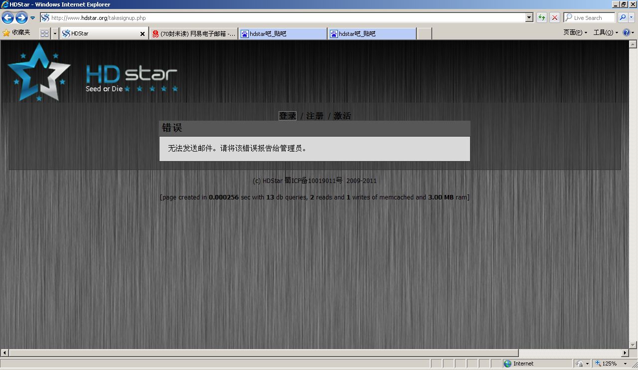Switch to the first hdstar吧_贴吧 tab
The image size is (638, 370).
[x=283, y=33]
